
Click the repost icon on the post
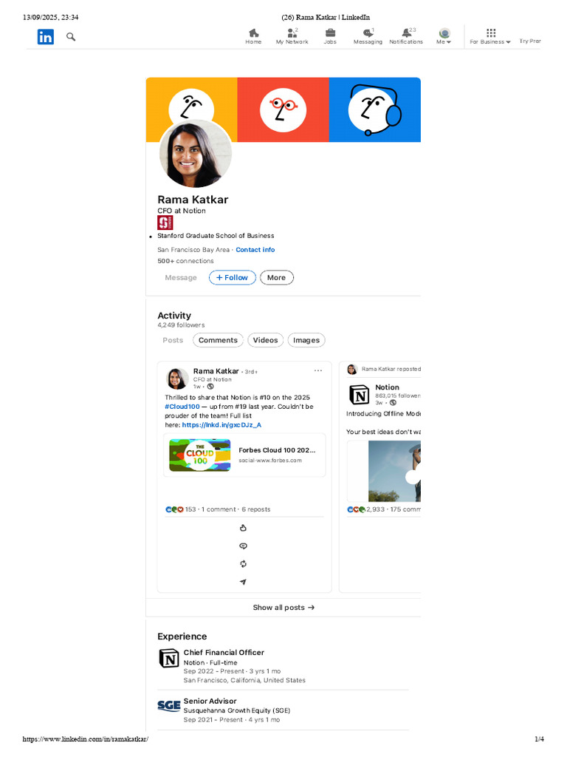click(243, 564)
